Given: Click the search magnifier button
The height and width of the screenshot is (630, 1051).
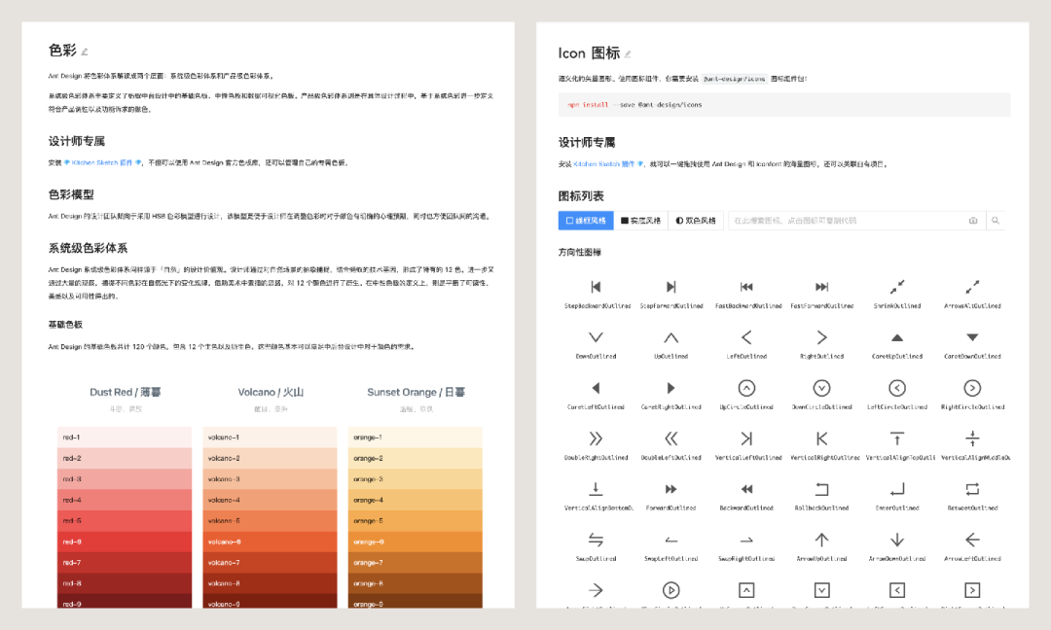Looking at the screenshot, I should coord(997,221).
